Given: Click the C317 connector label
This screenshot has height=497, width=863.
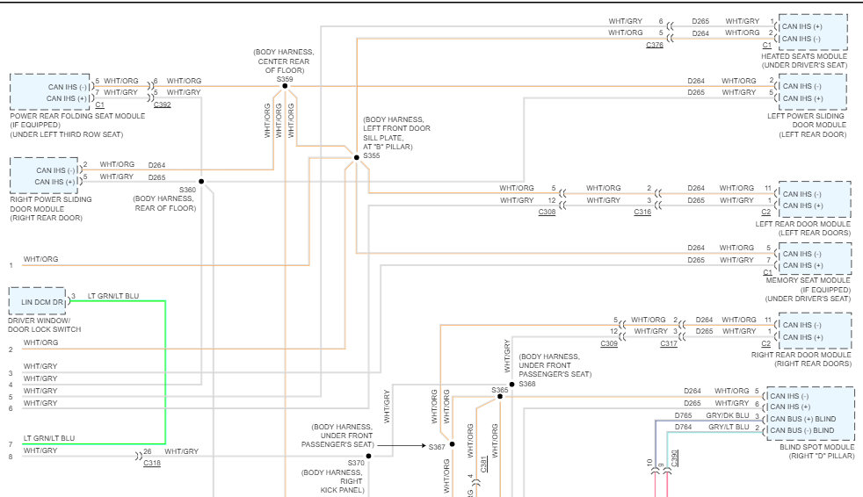Looking at the screenshot, I should (x=669, y=344).
